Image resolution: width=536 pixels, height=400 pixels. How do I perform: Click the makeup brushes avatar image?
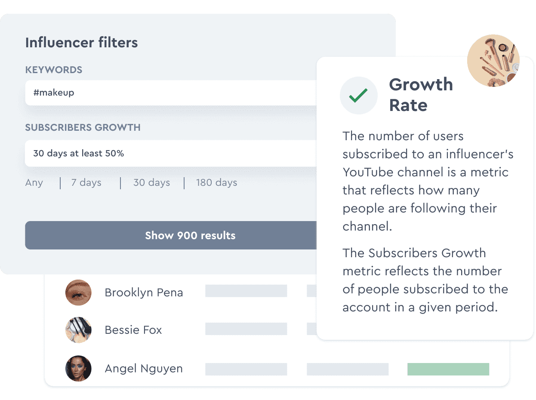point(493,60)
